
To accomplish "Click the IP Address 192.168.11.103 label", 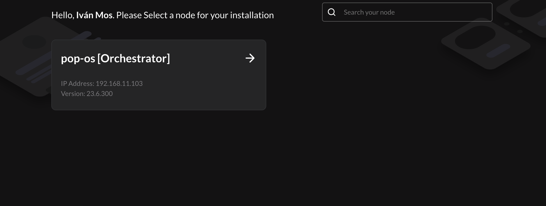I will point(102,83).
